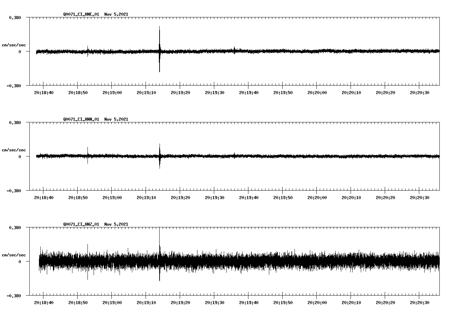Screen dimensions: 464x315
Task: Click 20:19:20 tick label under HNZ plot
Action: pos(180,302)
